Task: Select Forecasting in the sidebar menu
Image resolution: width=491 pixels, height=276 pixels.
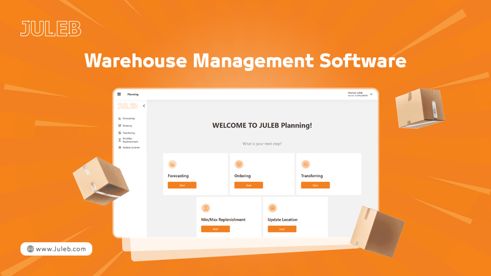Action: coord(128,118)
